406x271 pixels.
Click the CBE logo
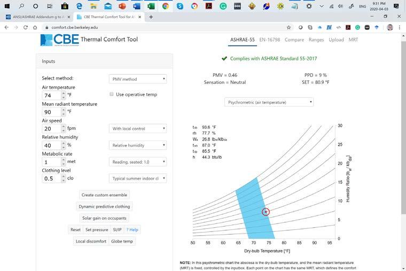click(59, 40)
